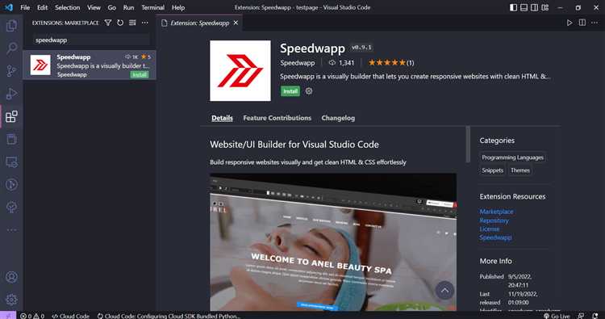Viewport: 605px width, 319px height.
Task: Click the Speedwapp logo on details page
Action: 240,71
